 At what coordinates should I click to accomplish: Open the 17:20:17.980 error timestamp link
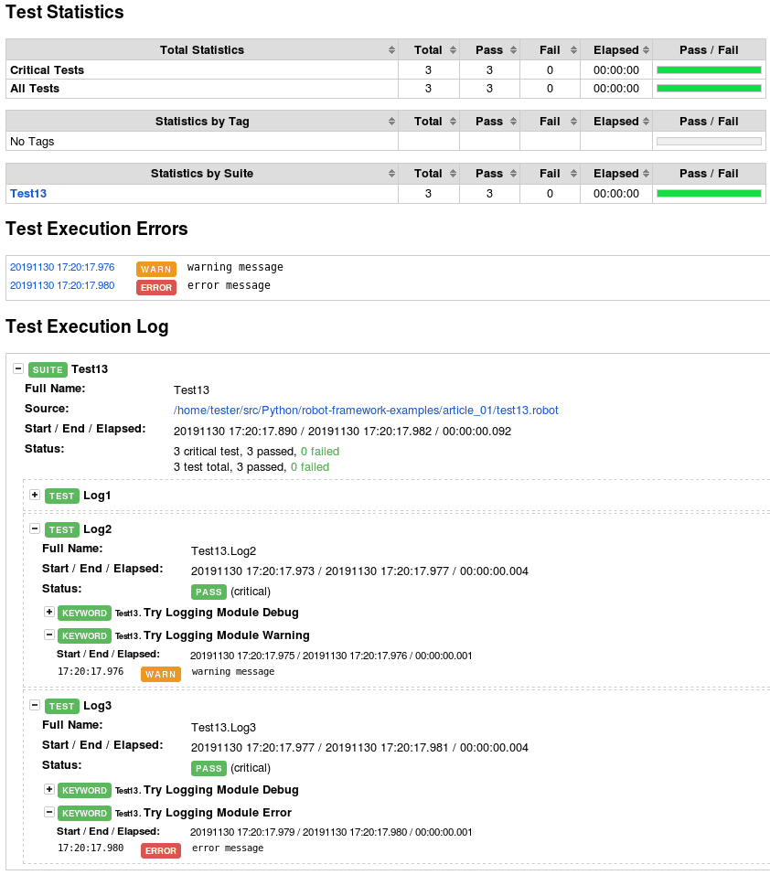coord(62,285)
